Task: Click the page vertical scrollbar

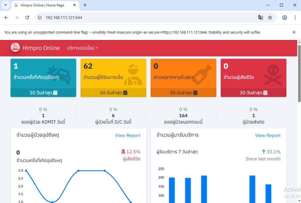Action: coord(299,74)
